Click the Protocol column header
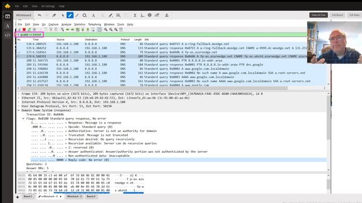This screenshot has width=362, height=203. 125,39
